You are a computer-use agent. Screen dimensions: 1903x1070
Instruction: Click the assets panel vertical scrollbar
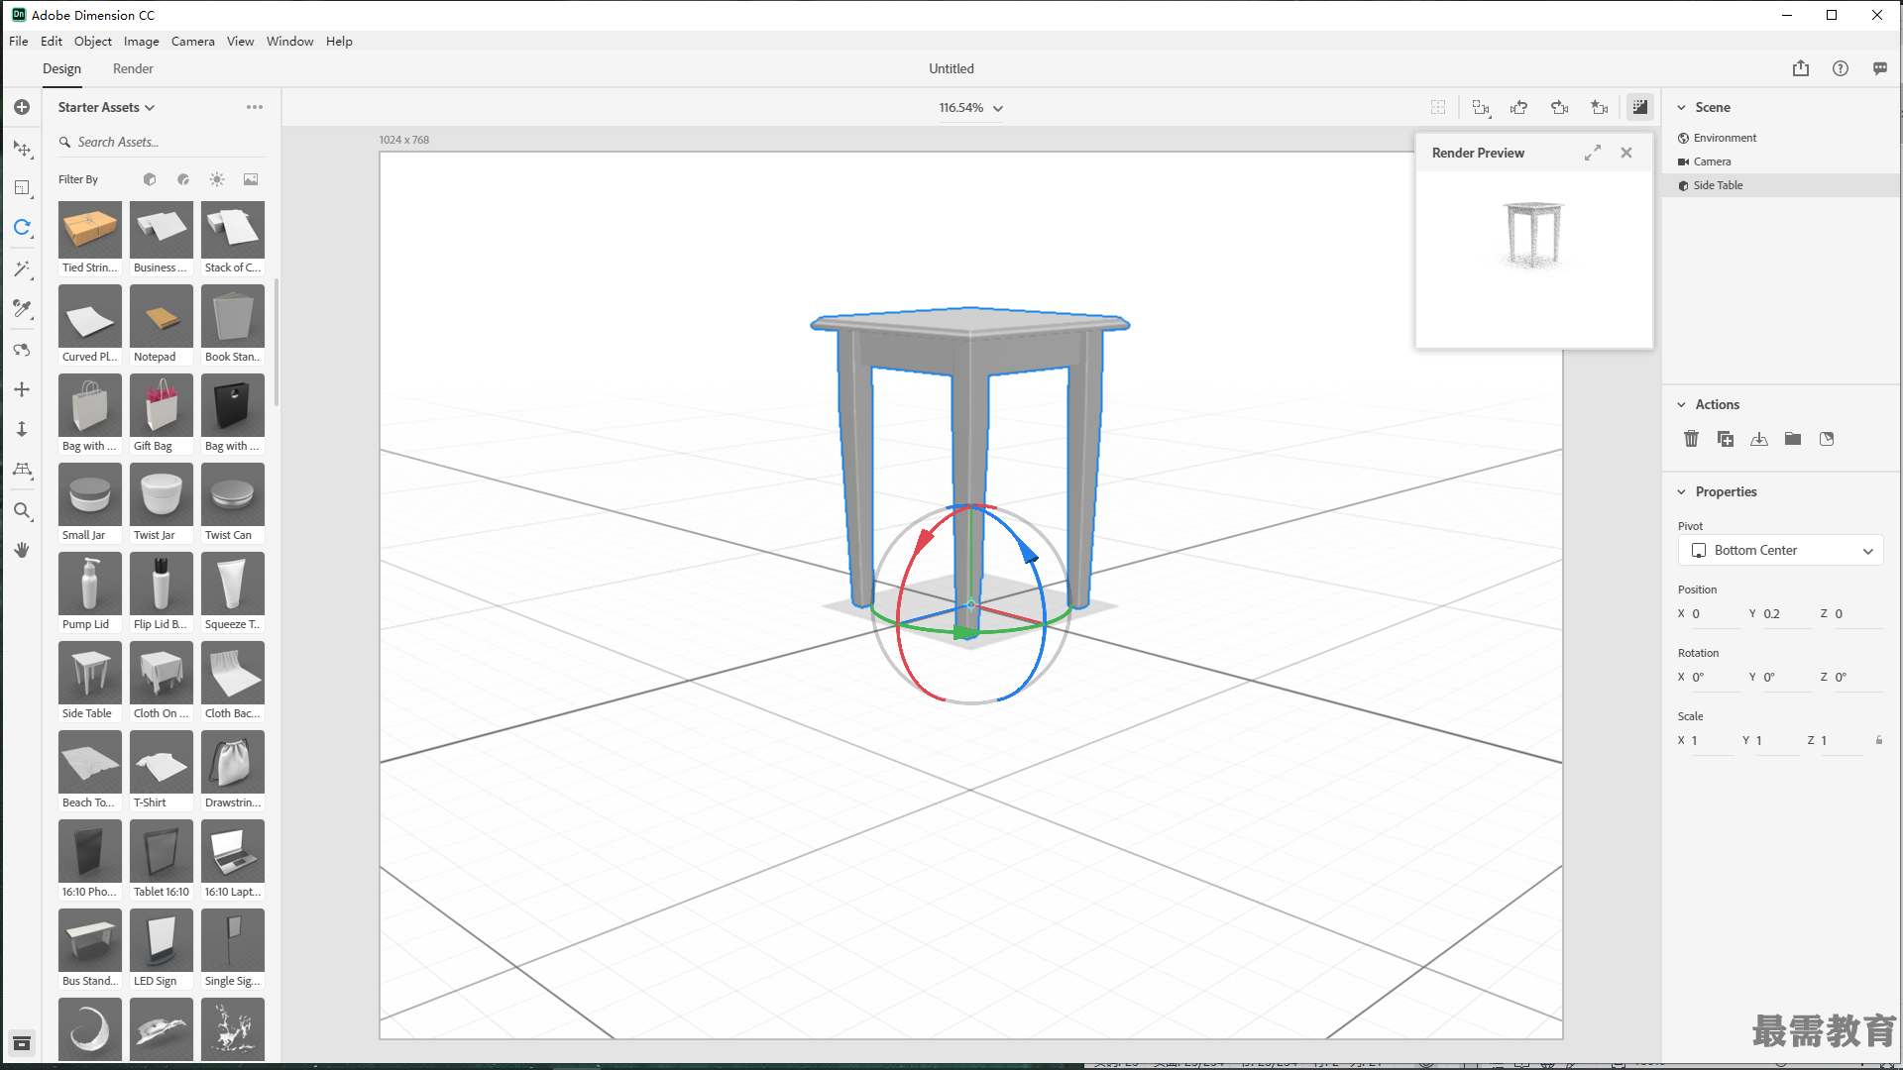point(276,342)
